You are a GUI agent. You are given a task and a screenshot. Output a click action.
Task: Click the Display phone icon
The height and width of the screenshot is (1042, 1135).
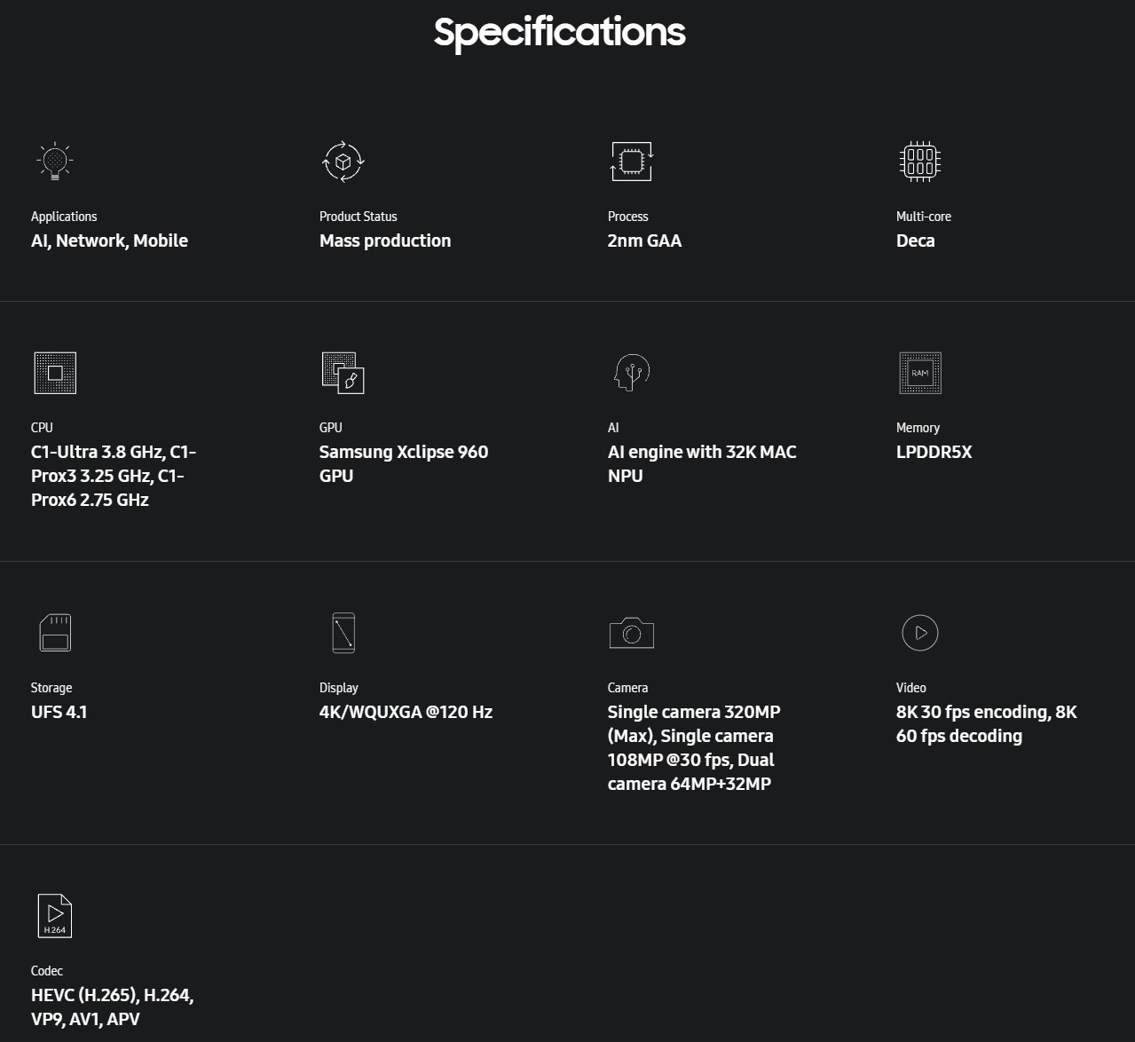pos(343,633)
